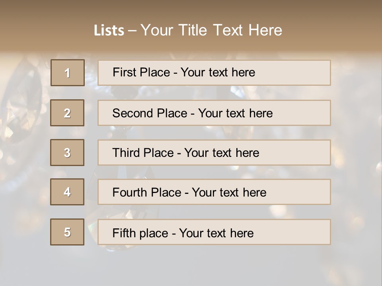
Task: Click the number 1 box
Action: 68,73
